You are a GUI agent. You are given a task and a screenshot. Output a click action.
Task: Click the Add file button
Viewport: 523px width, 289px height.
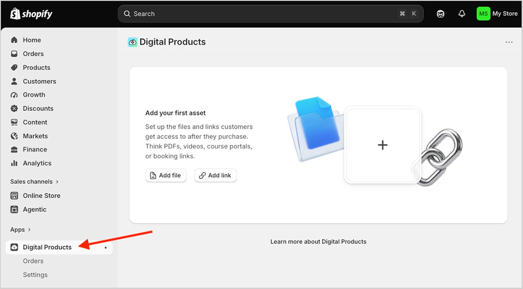point(166,175)
